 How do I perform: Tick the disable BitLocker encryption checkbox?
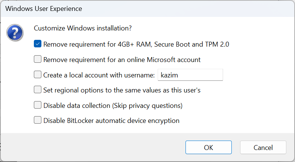pos(38,120)
